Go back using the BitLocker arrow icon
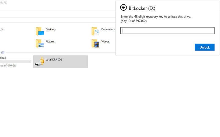 [x=123, y=8]
